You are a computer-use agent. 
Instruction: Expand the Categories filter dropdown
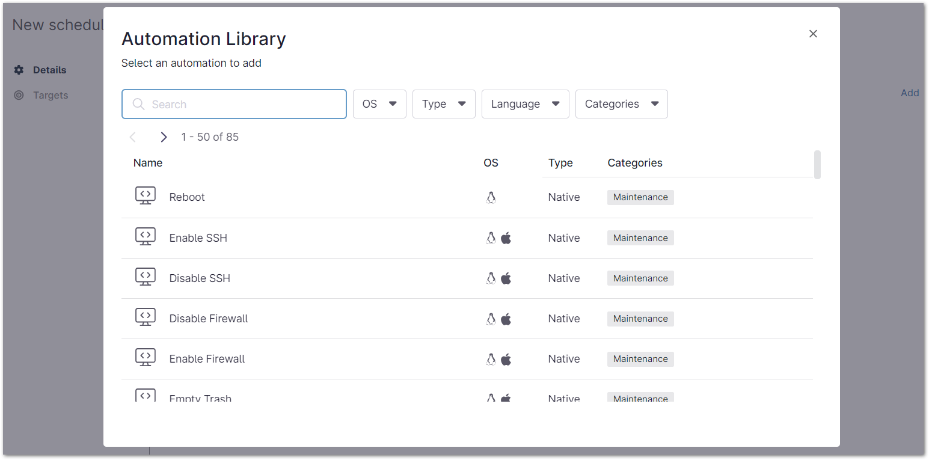click(x=621, y=104)
